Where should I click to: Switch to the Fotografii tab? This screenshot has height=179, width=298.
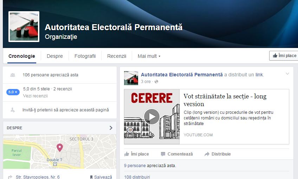click(85, 56)
